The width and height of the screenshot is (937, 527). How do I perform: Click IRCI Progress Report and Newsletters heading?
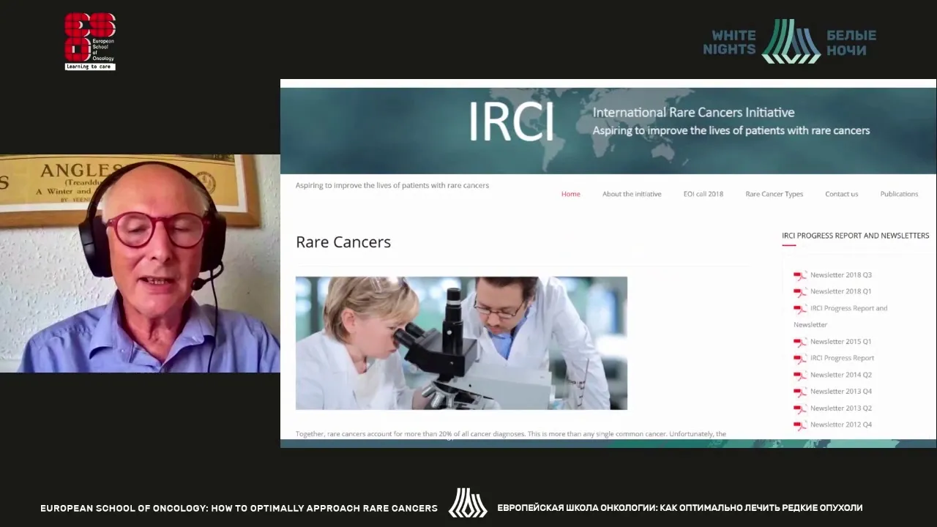[x=855, y=236]
